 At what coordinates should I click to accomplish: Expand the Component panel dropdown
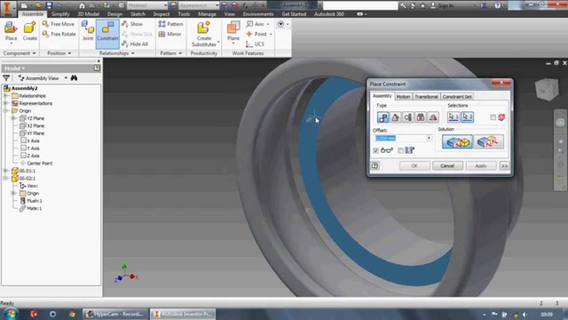click(x=20, y=53)
